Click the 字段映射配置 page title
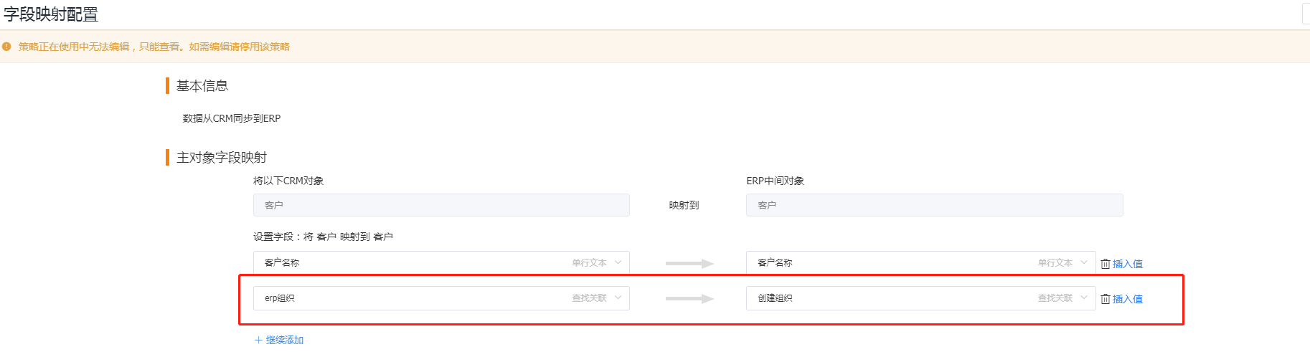This screenshot has height=352, width=1310. 51,14
